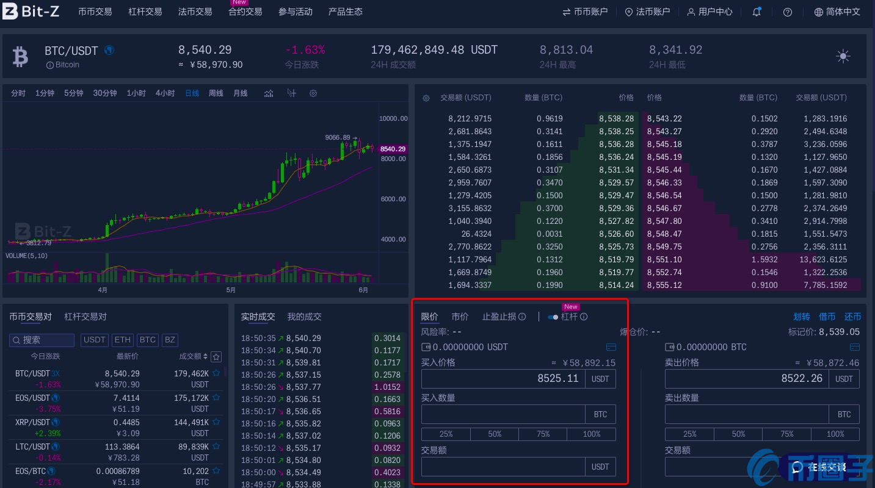Viewport: 875px width, 488px height.
Task: Filter pairs by BZ button
Action: pyautogui.click(x=170, y=340)
